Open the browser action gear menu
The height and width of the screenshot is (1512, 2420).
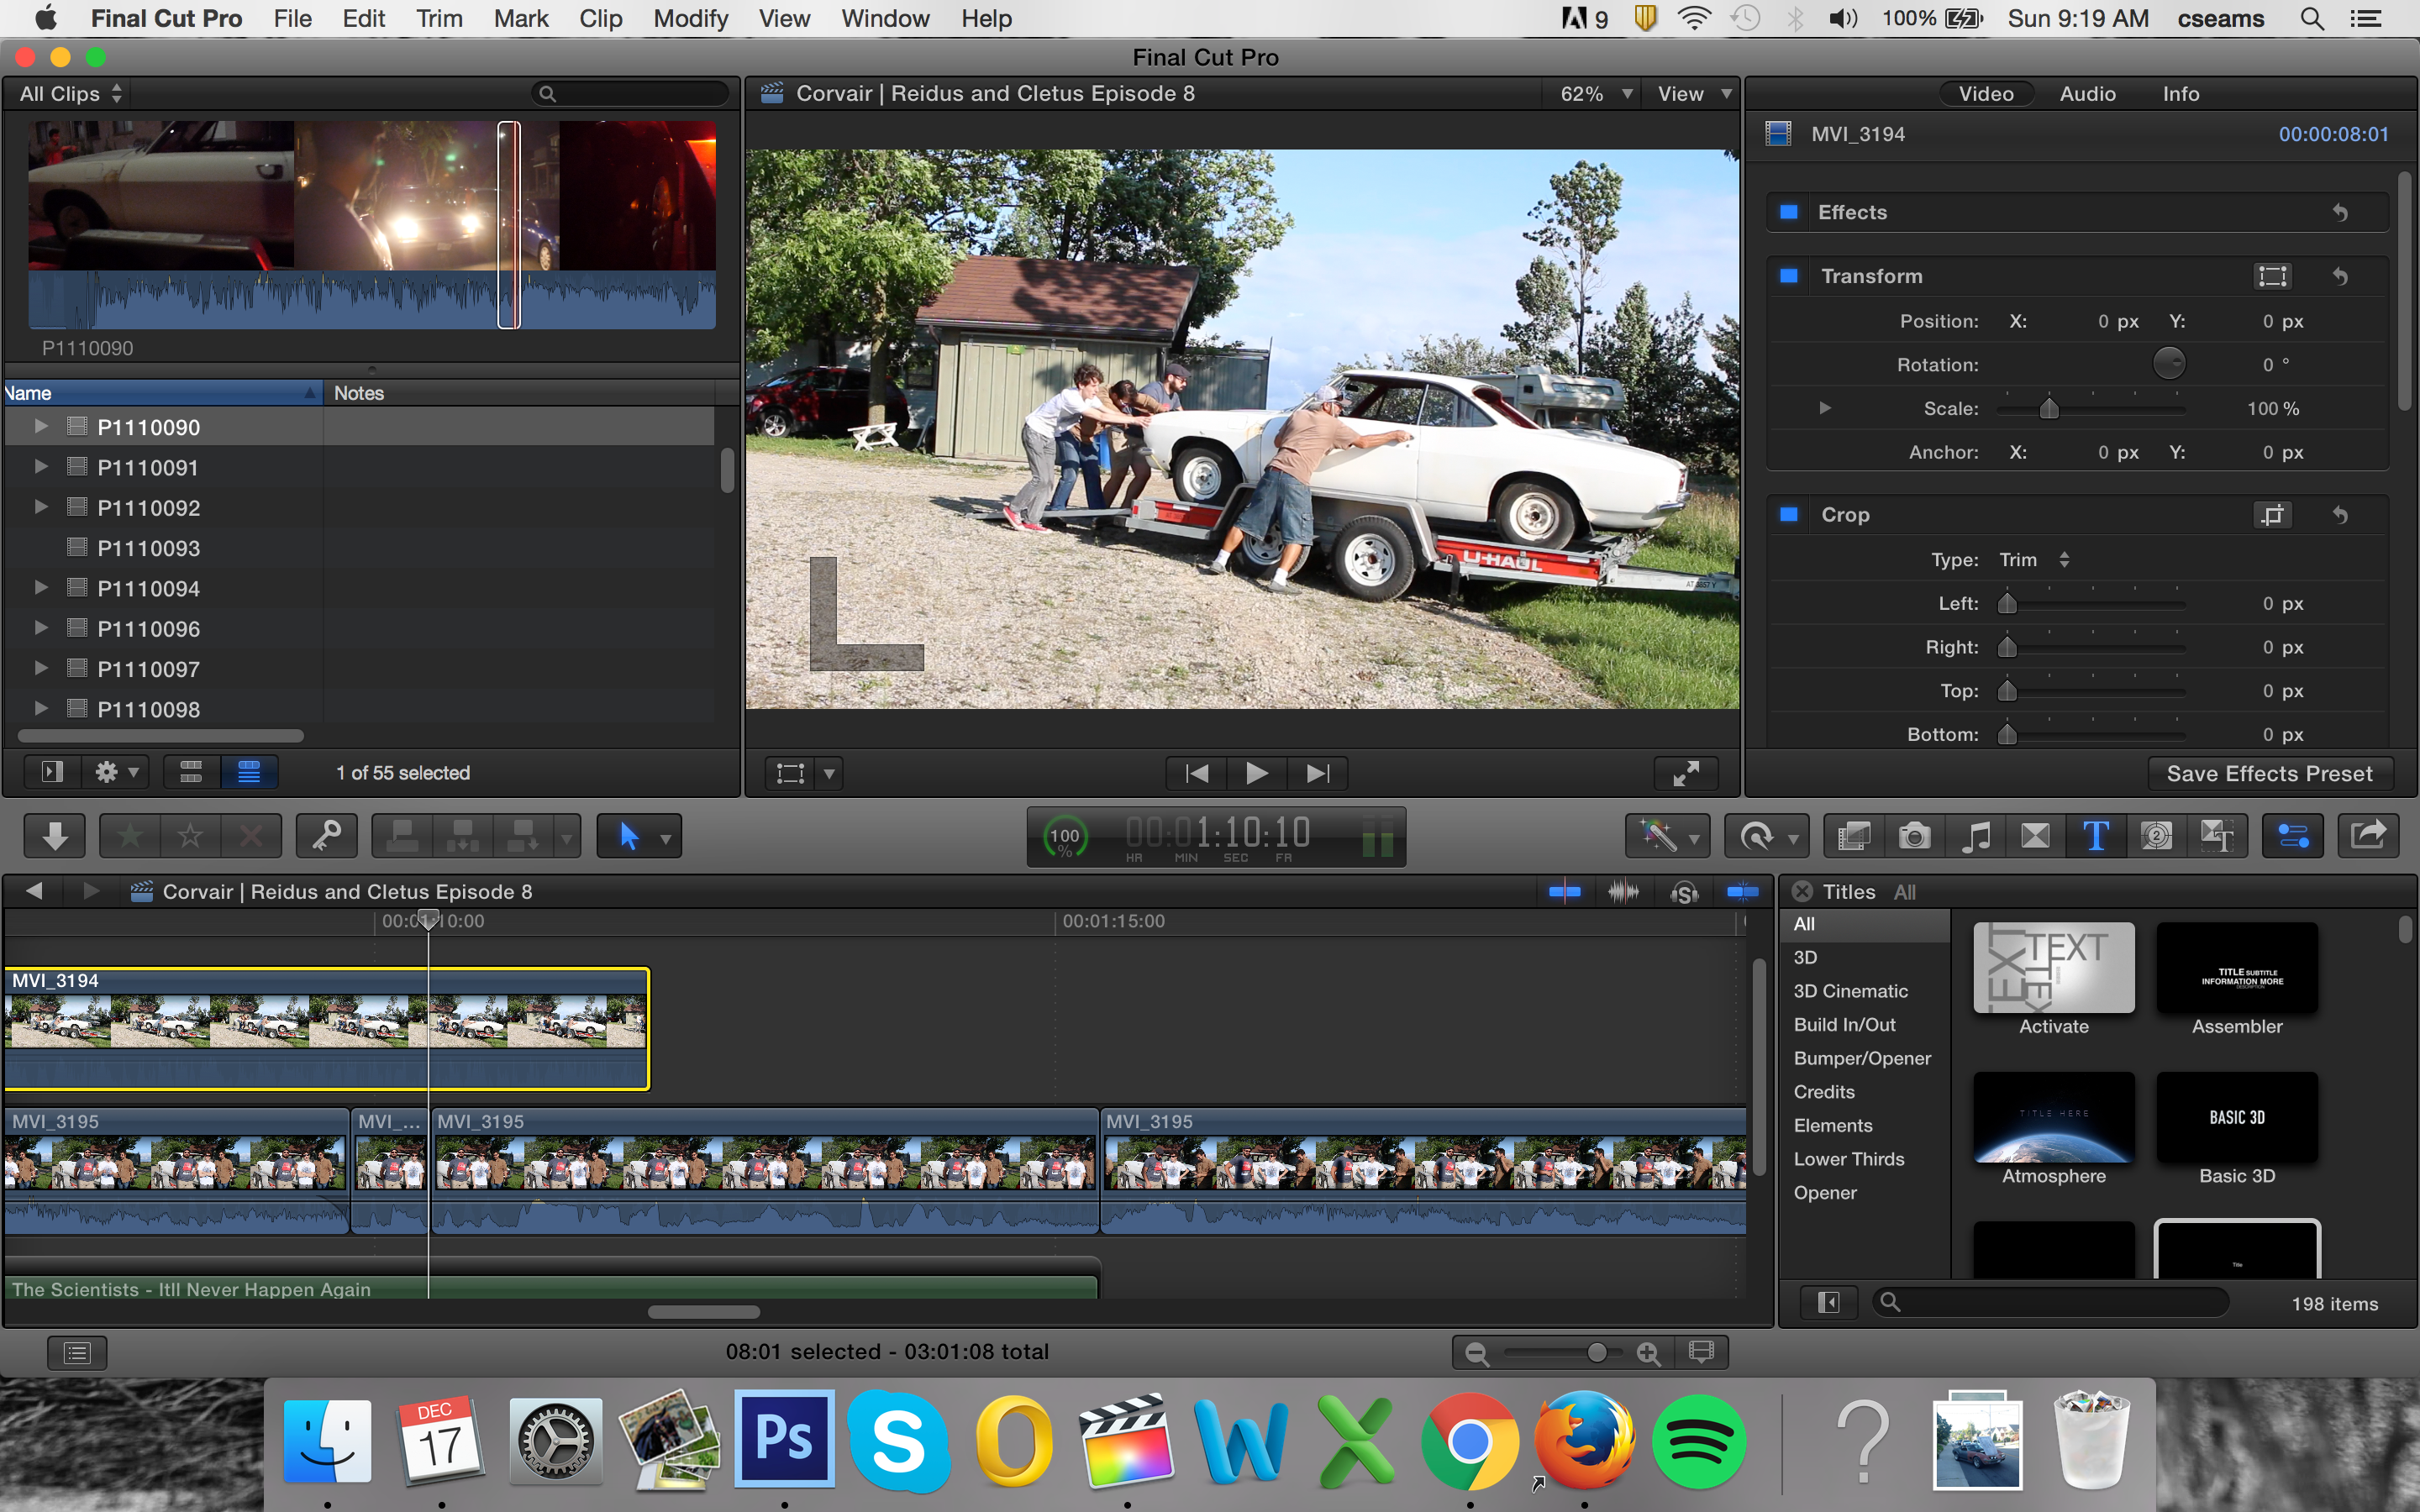pos(116,772)
